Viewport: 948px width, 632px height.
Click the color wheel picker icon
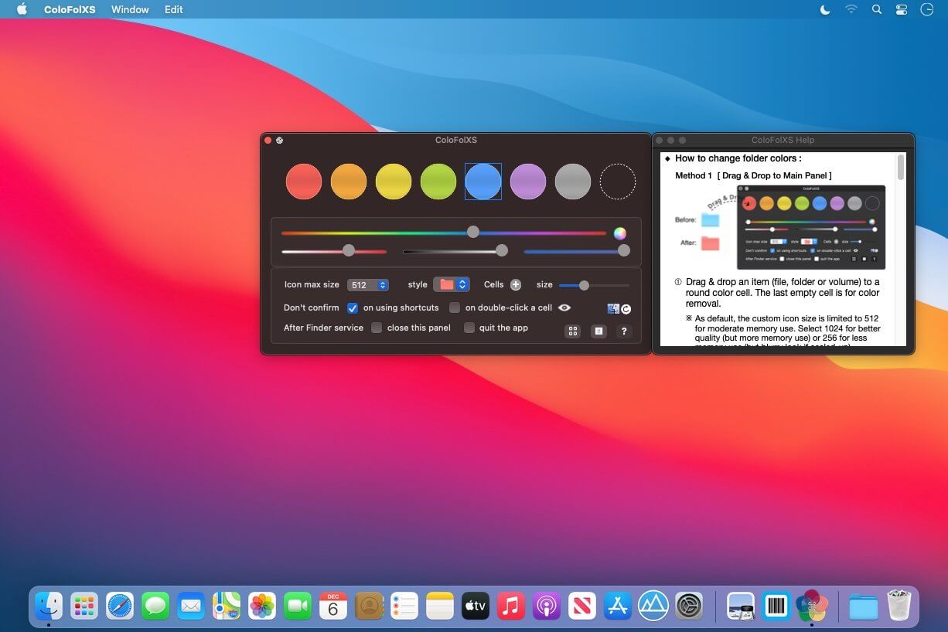[x=619, y=233]
